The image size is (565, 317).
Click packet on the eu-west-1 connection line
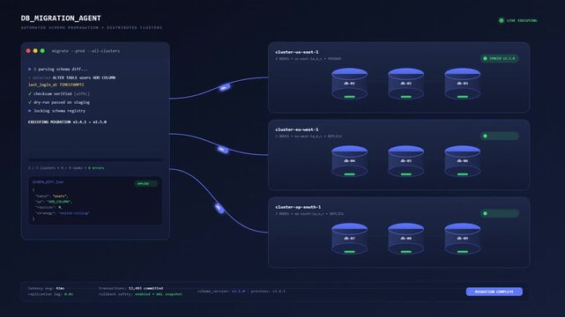click(223, 150)
